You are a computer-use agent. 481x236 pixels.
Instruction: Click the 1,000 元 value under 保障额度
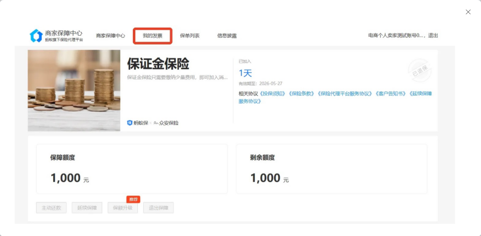(x=70, y=178)
